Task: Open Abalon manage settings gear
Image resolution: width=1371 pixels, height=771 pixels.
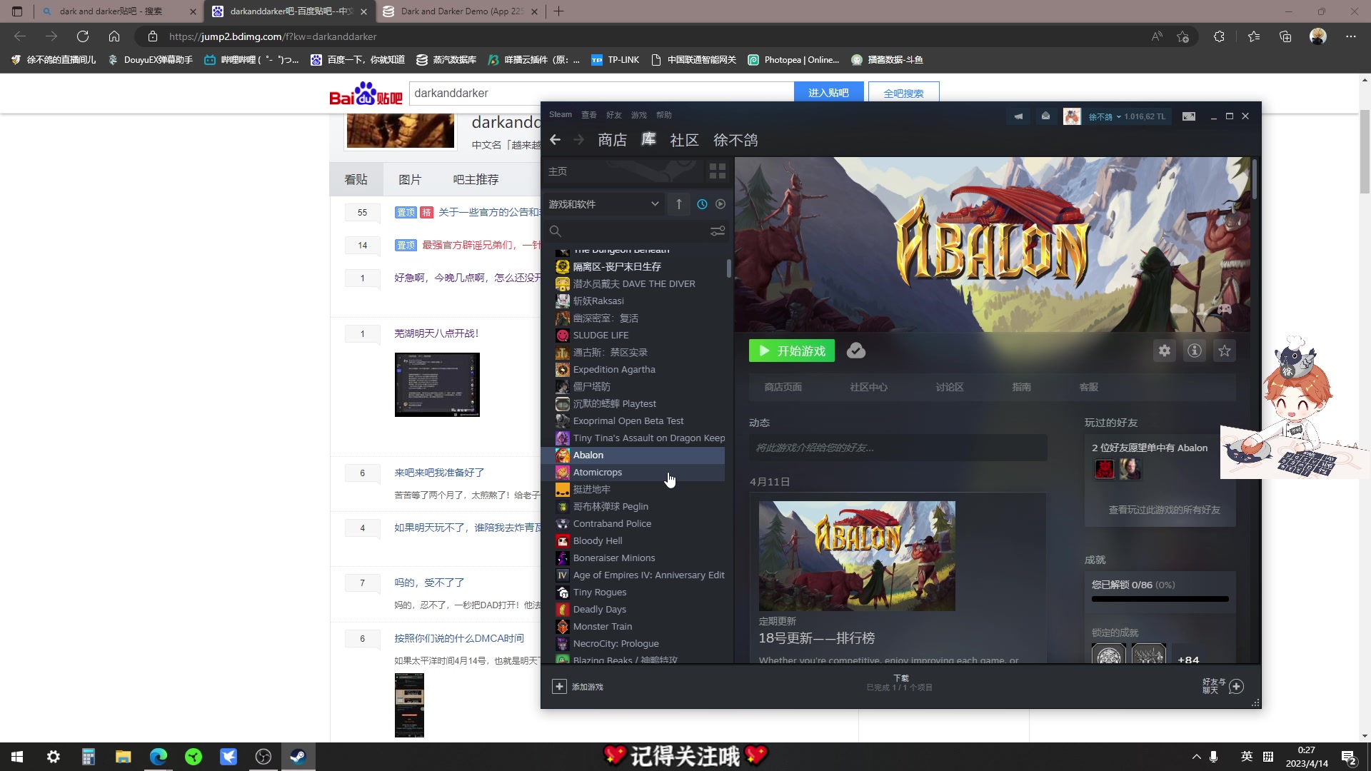Action: 1164,351
